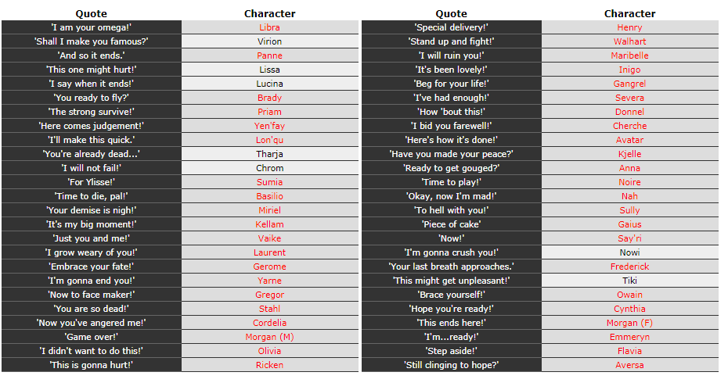Click the Henry answer cell
This screenshot has width=728, height=390.
pos(630,27)
